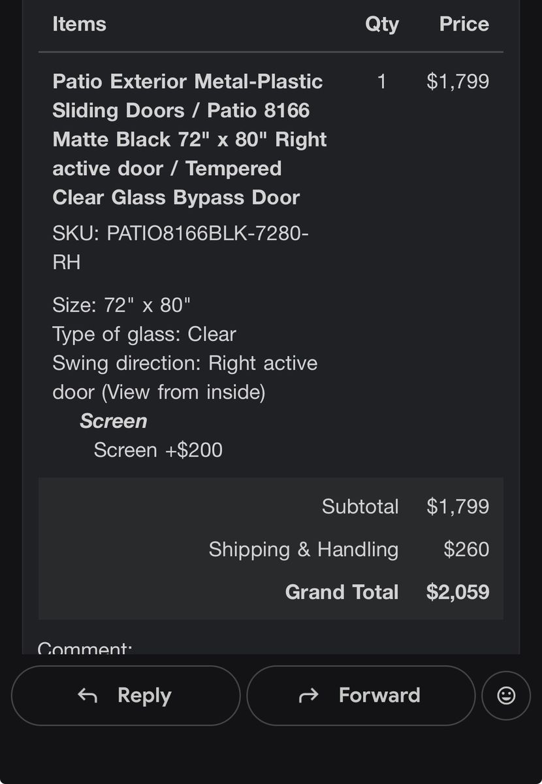The image size is (542, 784).
Task: Click the SKU PATIO8166BLK-7280-RH text
Action: [x=180, y=248]
